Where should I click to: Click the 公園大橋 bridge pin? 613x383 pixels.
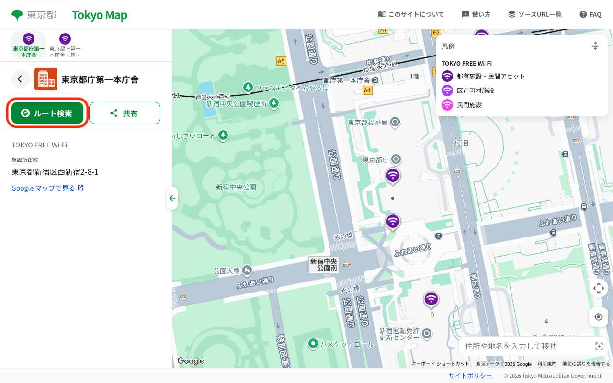pos(247,270)
